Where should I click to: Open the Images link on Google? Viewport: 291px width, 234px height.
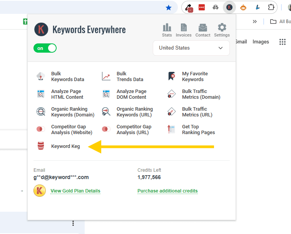[261, 42]
